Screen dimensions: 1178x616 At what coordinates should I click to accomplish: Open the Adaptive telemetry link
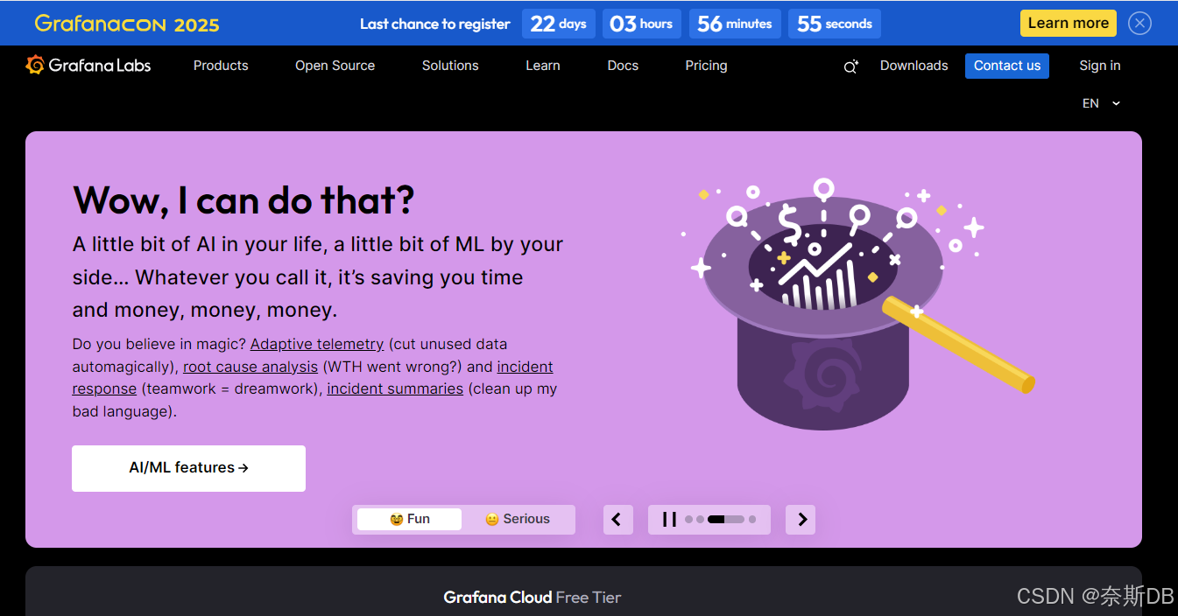point(317,344)
